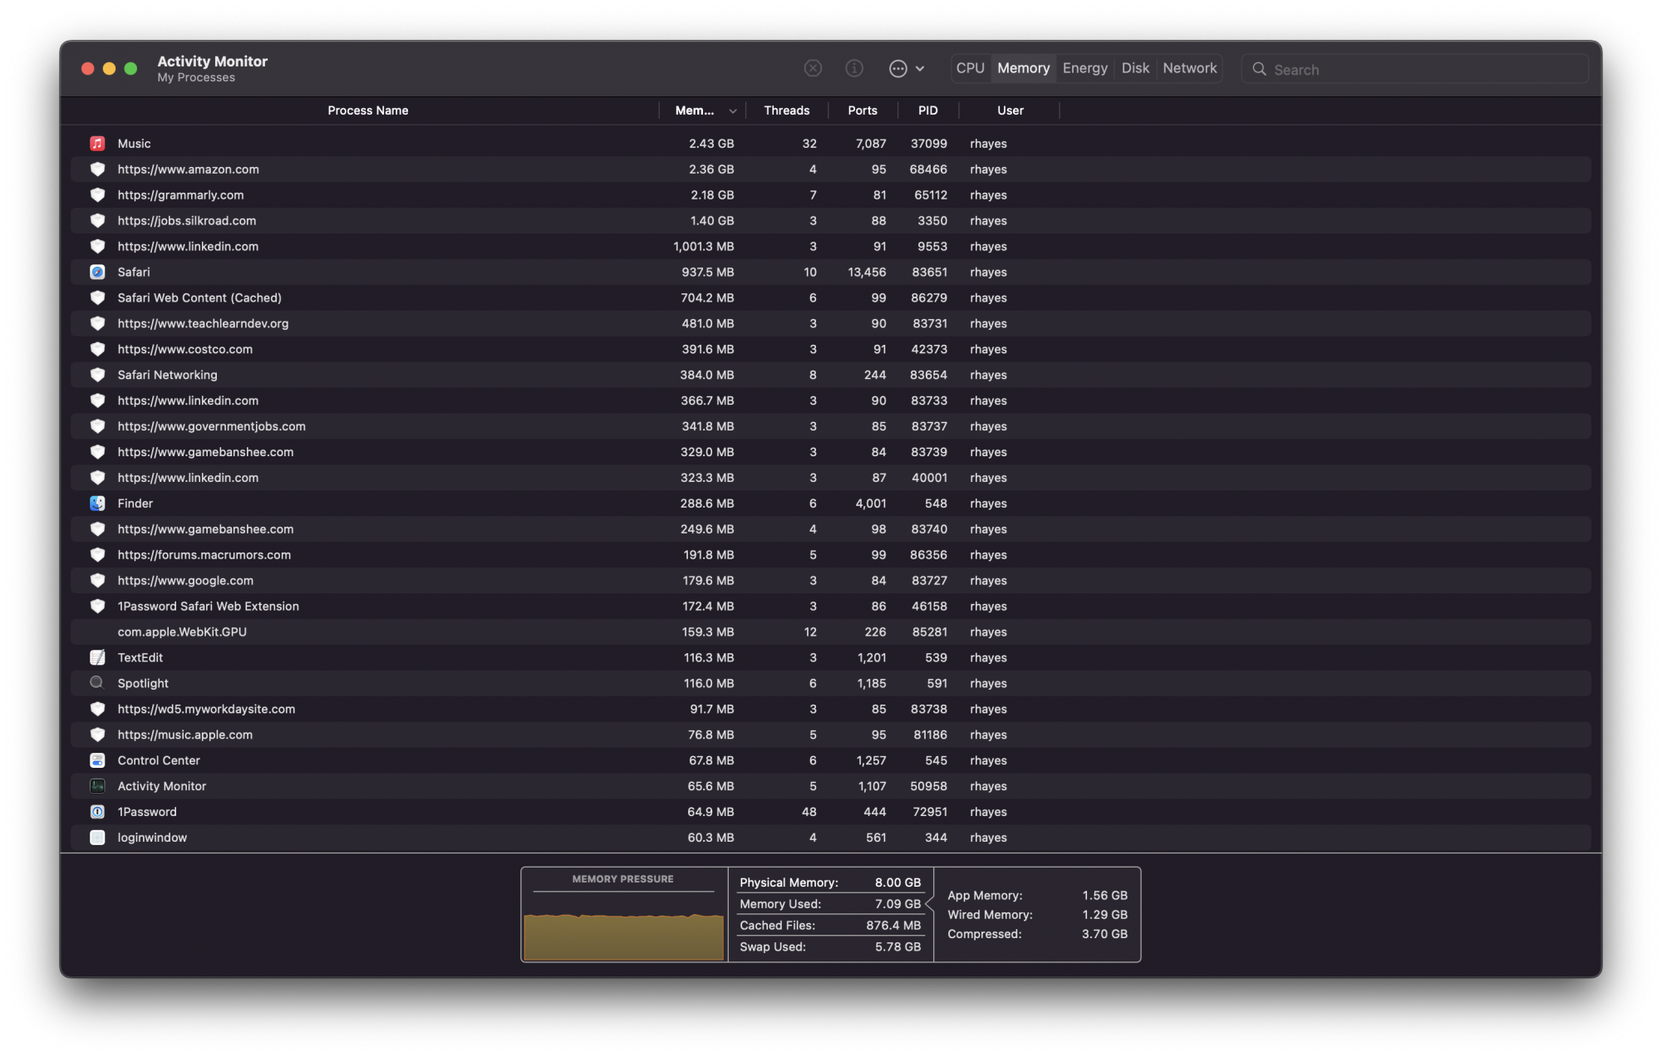The width and height of the screenshot is (1662, 1057).
Task: Sort by the PID column header
Action: (927, 111)
